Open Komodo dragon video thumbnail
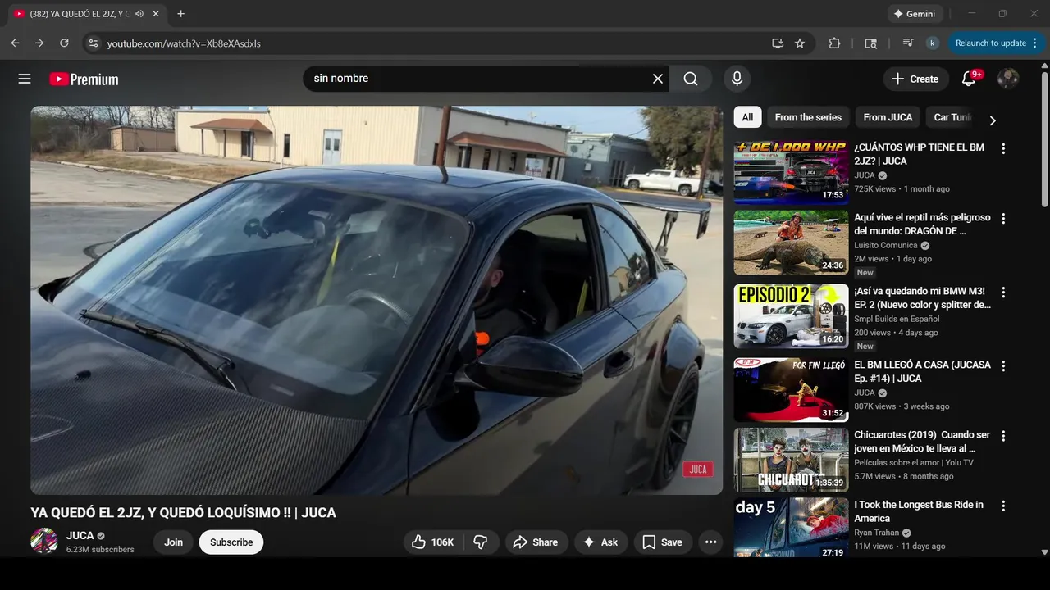 pyautogui.click(x=792, y=243)
